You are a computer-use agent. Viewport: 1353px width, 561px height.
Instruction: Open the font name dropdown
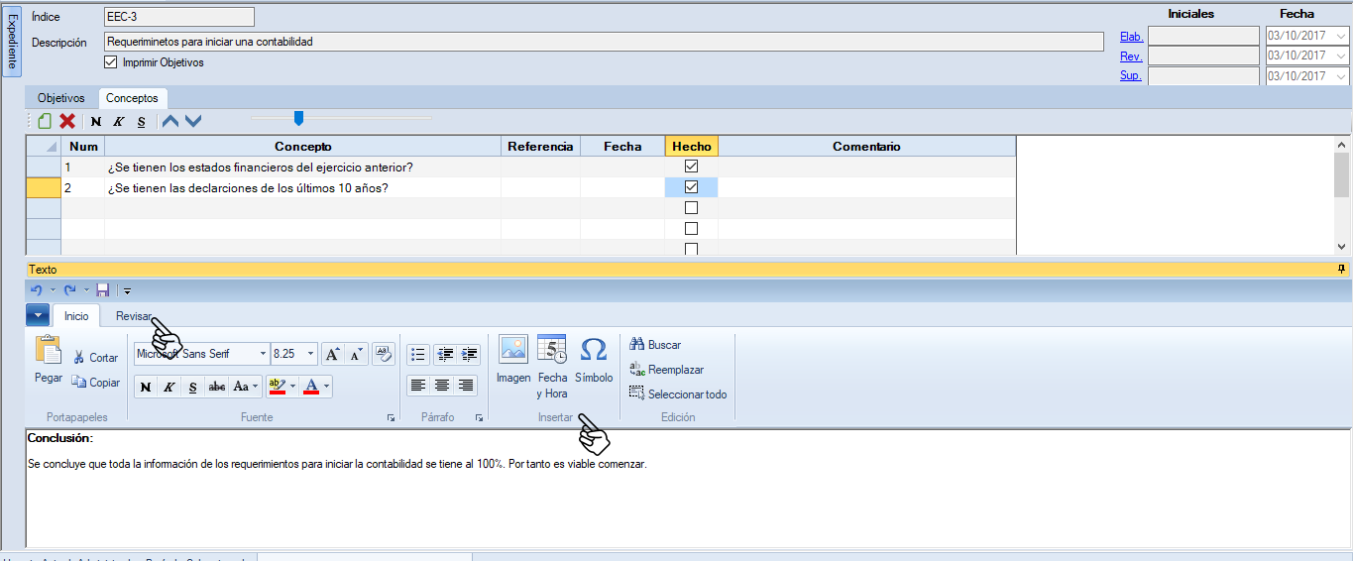coord(263,354)
